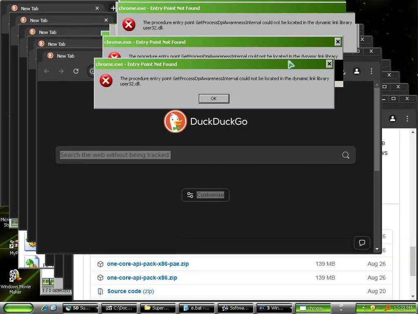Click '1 / 1 object(s)' status bar text
The width and height of the screenshot is (418, 314).
[x=57, y=291]
